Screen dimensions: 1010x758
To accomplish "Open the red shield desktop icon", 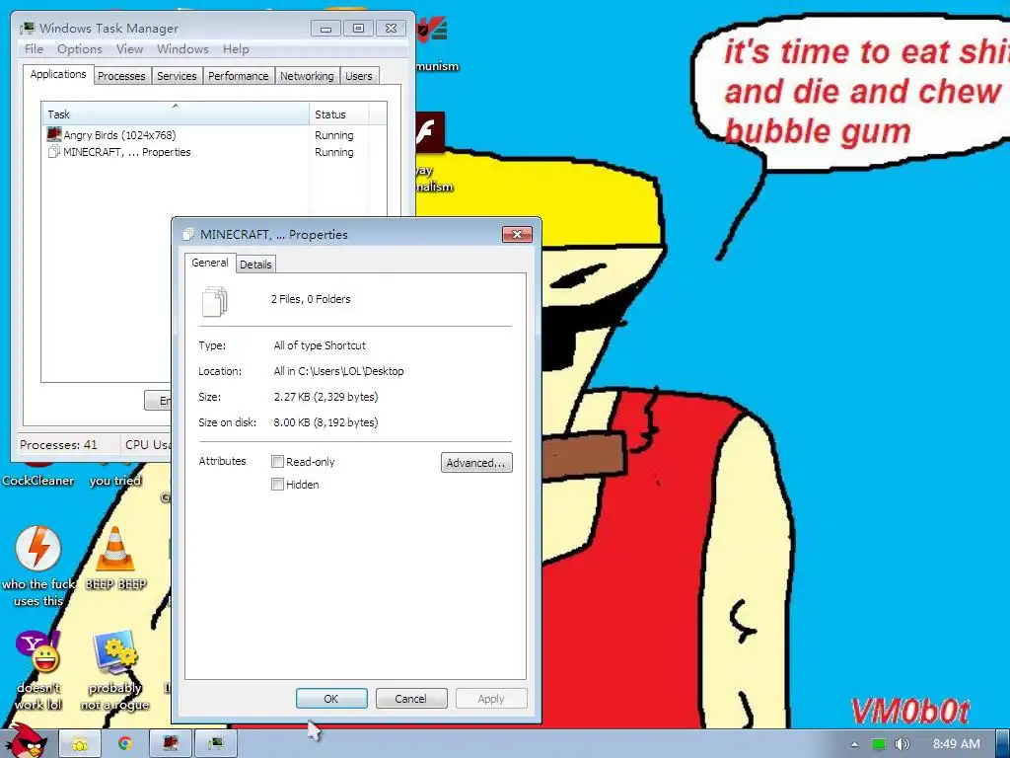I will (432, 31).
